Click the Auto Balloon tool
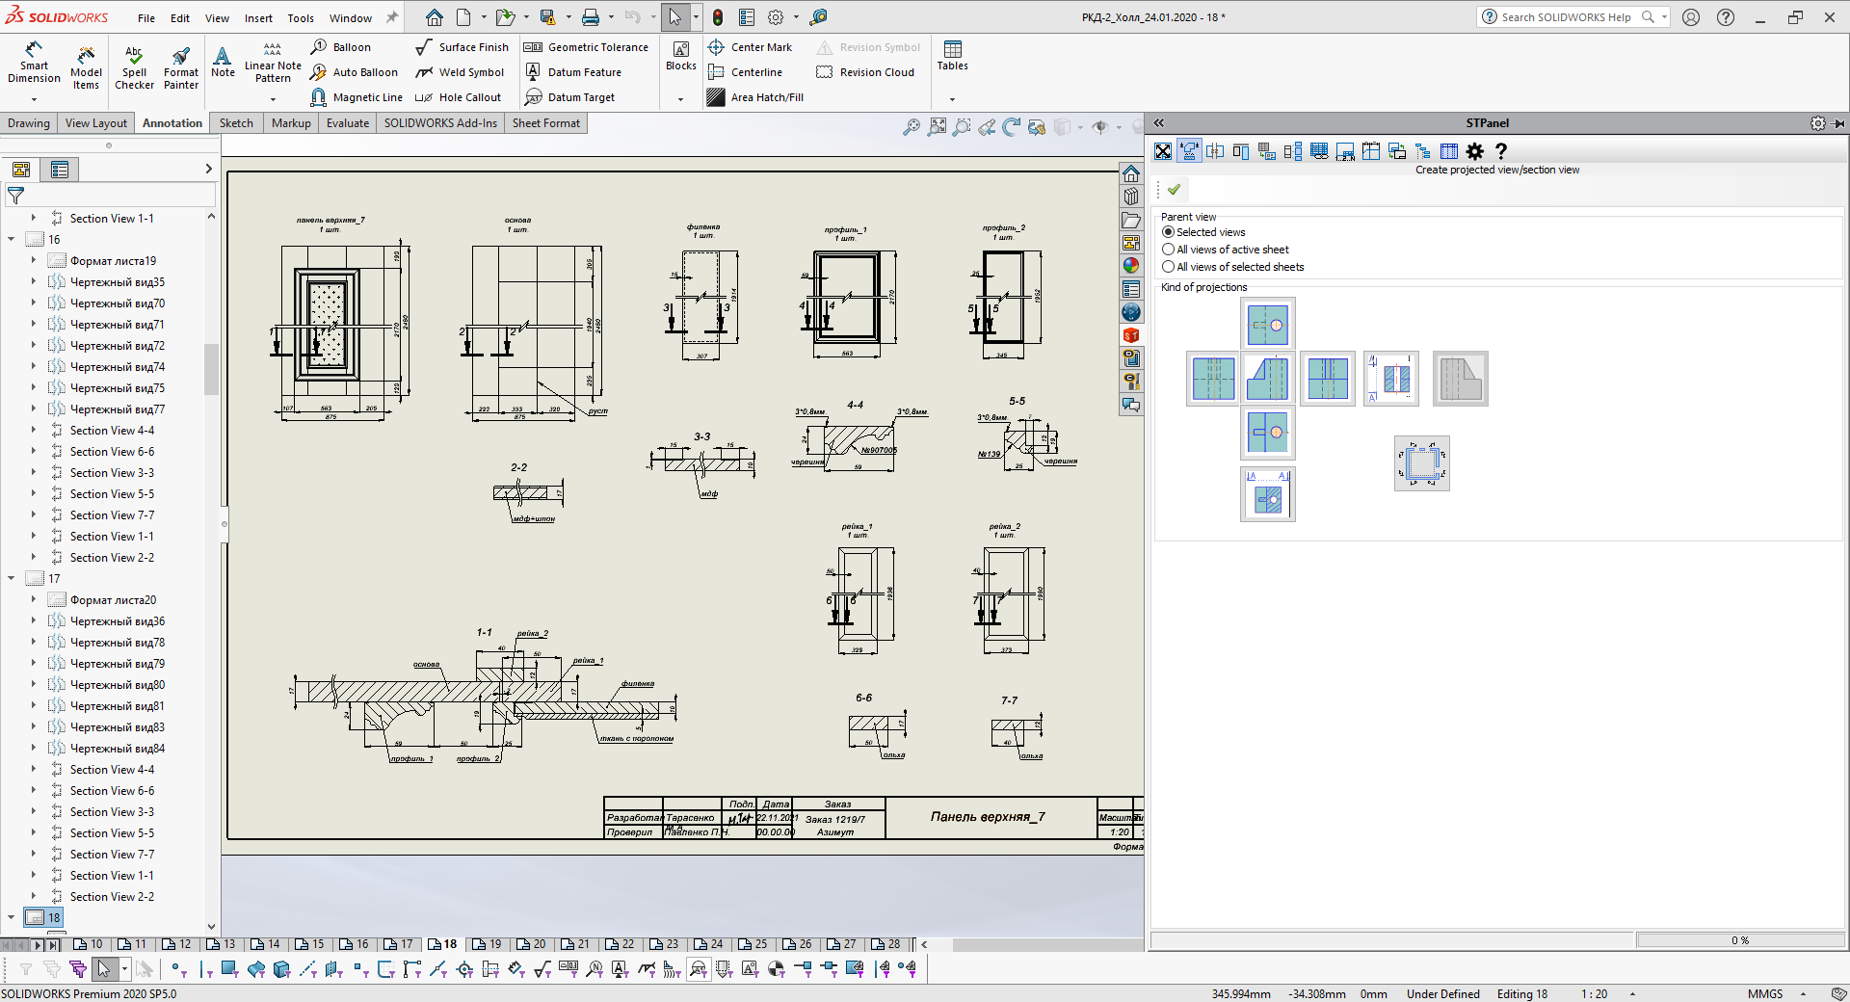Viewport: 1850px width, 1002px height. point(354,72)
